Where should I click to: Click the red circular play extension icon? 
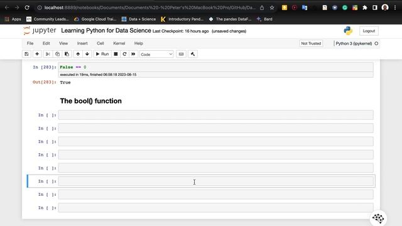point(295,8)
